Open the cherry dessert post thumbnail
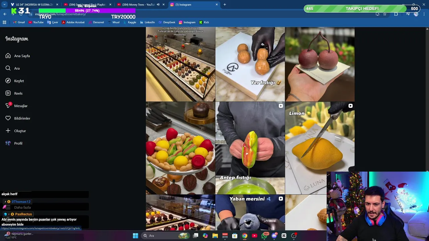Screen dimensions: 429x241 point(320,64)
